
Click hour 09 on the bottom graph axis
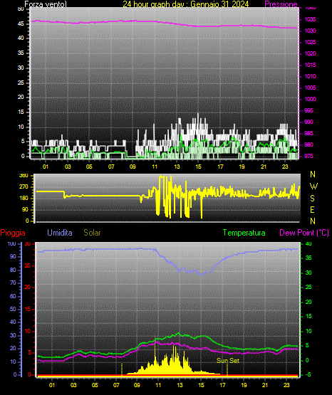click(137, 385)
